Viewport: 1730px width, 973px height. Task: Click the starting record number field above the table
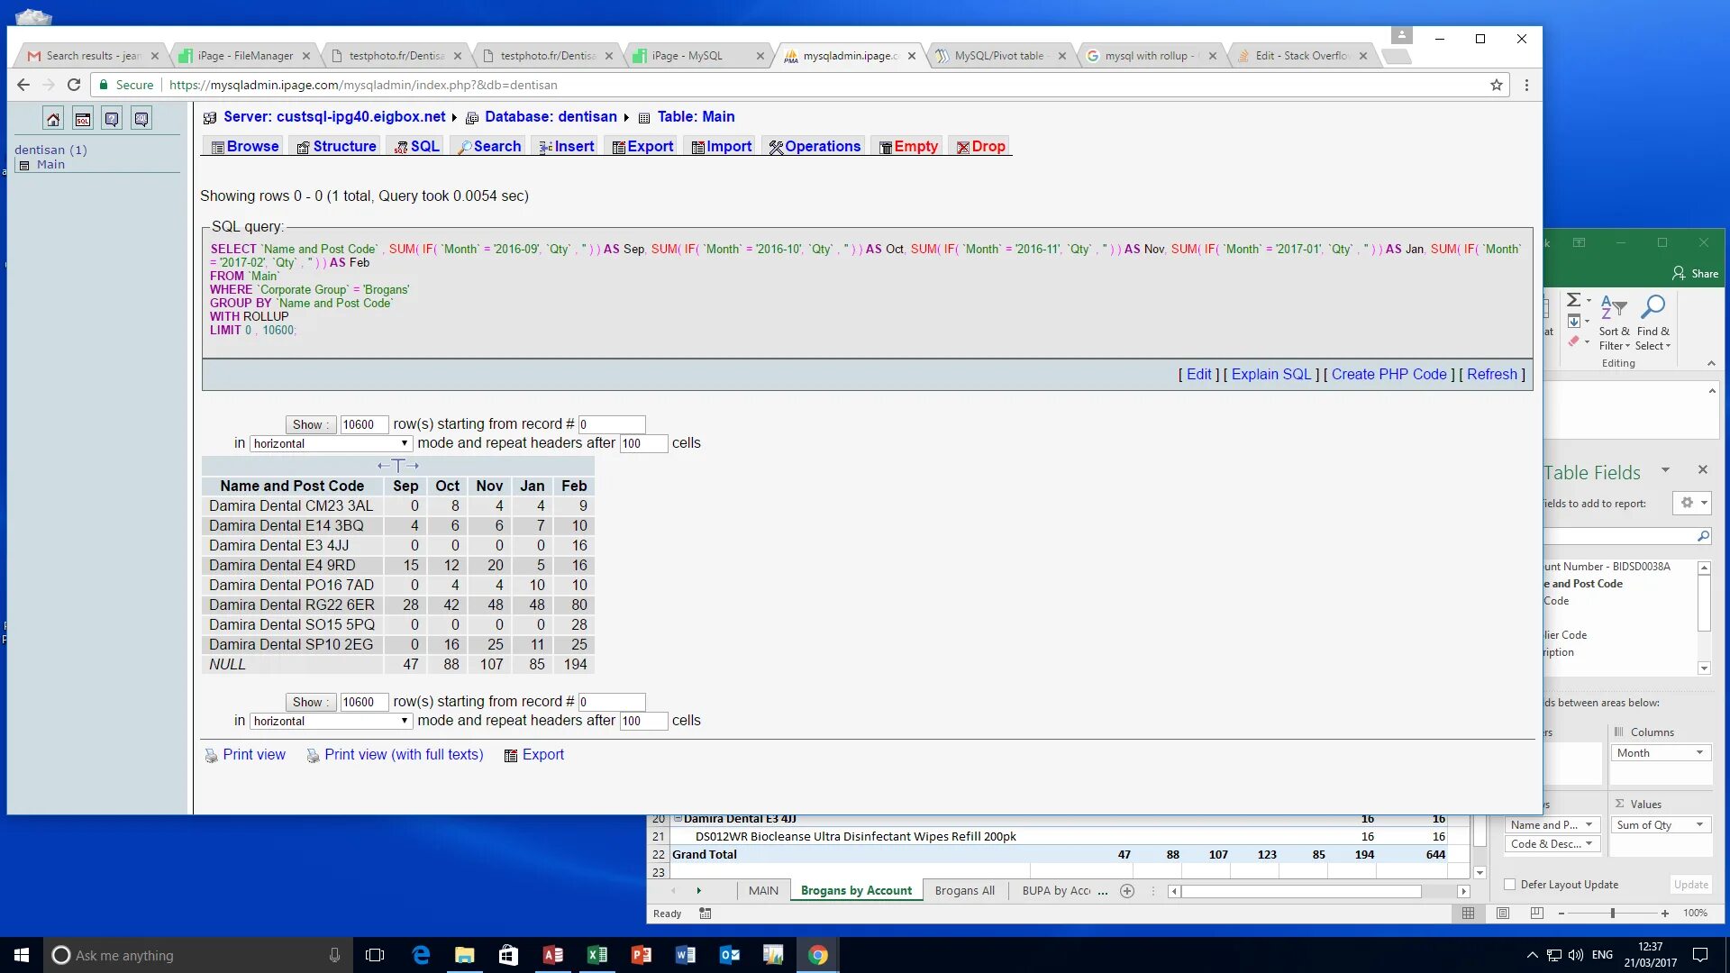click(612, 424)
